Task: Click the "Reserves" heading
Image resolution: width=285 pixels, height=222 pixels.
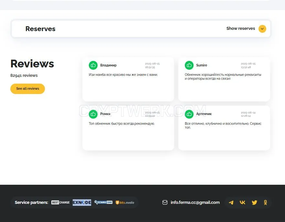Action: pyautogui.click(x=40, y=29)
